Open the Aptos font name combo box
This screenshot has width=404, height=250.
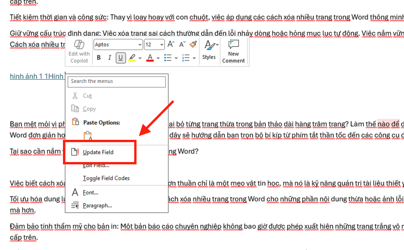[118, 44]
